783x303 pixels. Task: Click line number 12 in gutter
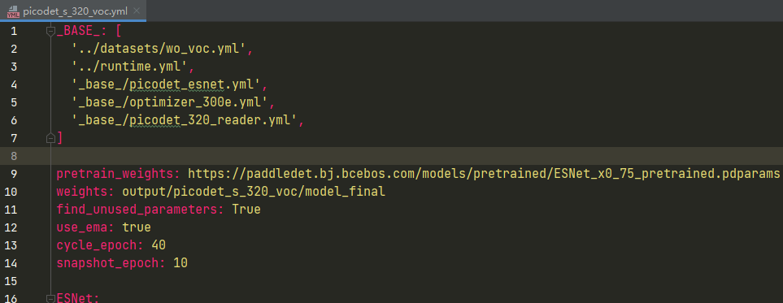tap(11, 227)
